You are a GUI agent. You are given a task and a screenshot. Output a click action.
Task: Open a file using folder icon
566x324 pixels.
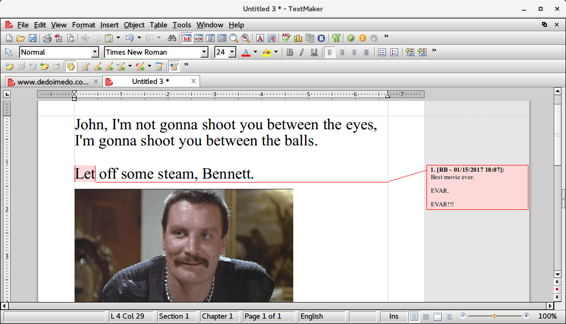pos(20,38)
